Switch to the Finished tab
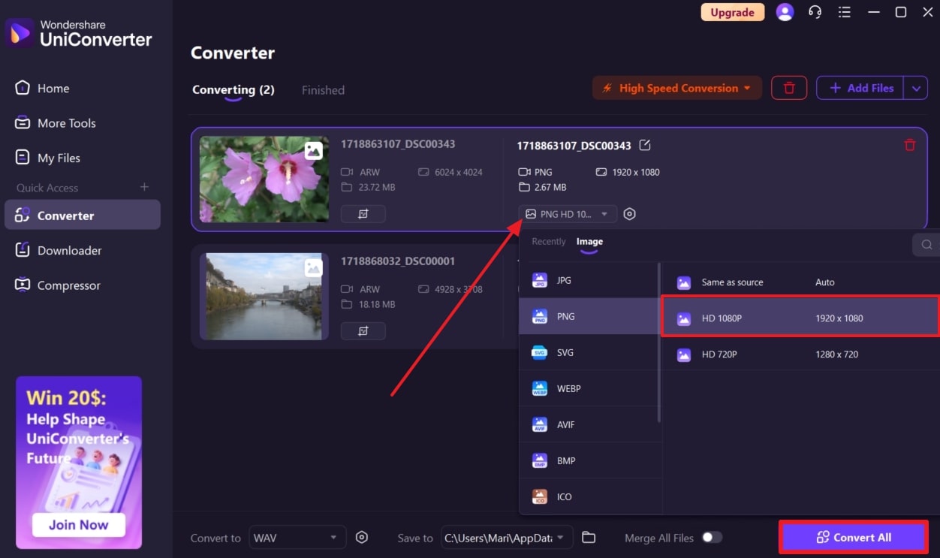Viewport: 940px width, 558px height. tap(323, 90)
